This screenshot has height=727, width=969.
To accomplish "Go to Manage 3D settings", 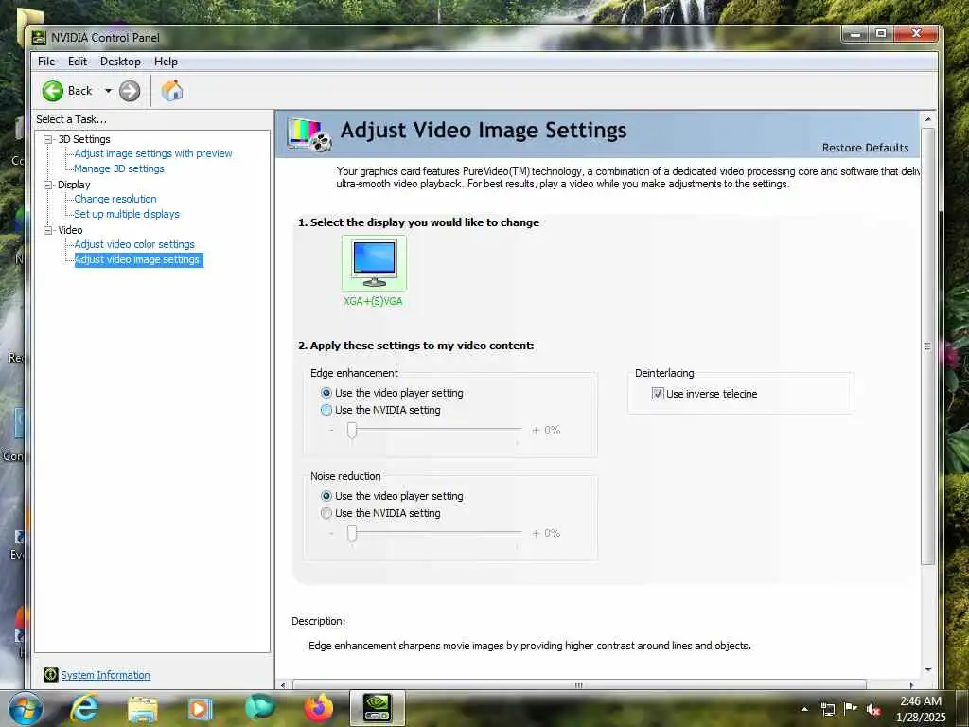I will (x=119, y=168).
